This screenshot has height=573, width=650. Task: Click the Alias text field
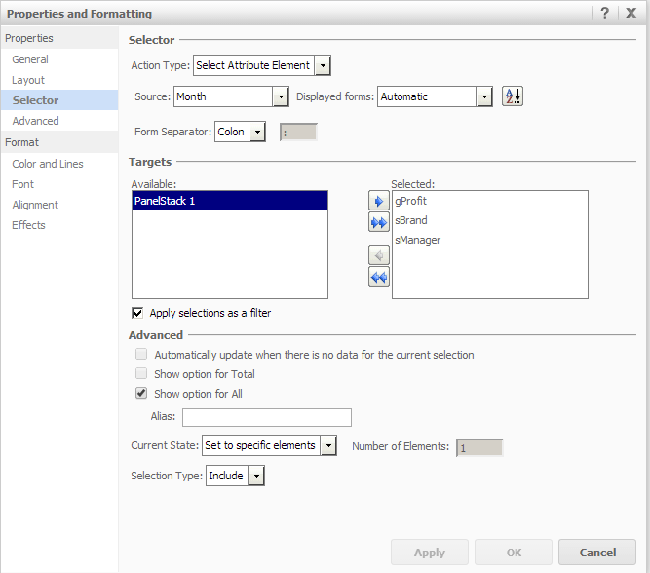pyautogui.click(x=266, y=417)
